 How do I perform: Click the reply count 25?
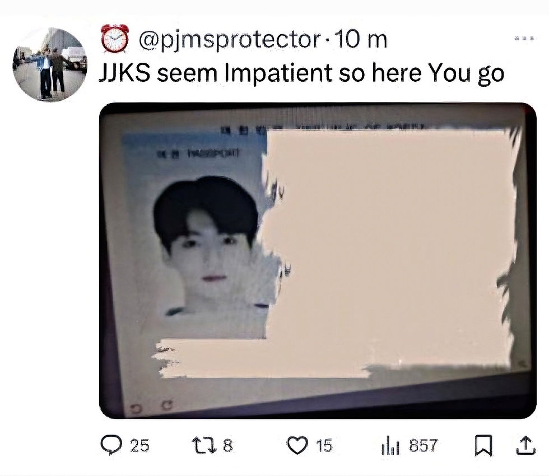(139, 446)
